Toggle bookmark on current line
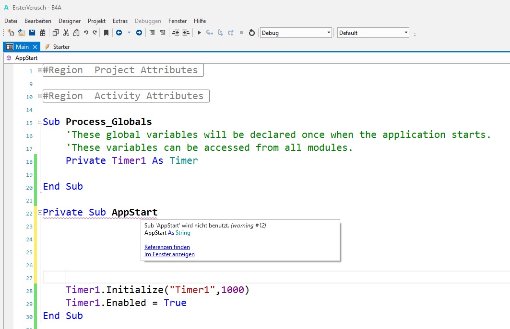 click(x=107, y=33)
